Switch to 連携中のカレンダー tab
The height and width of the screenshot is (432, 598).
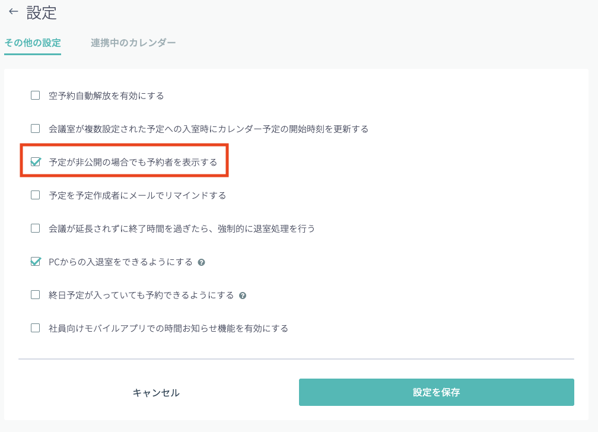[x=133, y=43]
